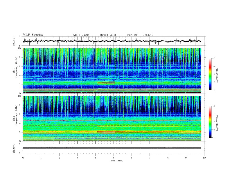230x177 pixels.
Task: Click the 'ch.1(V)' waveform axis label
Action: 14,41
